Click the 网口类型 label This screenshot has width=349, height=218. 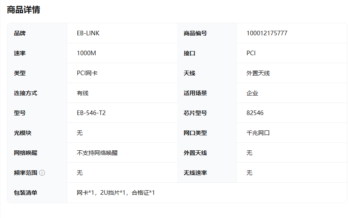tap(195, 133)
